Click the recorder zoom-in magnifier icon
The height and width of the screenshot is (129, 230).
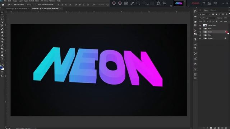click(x=138, y=3)
